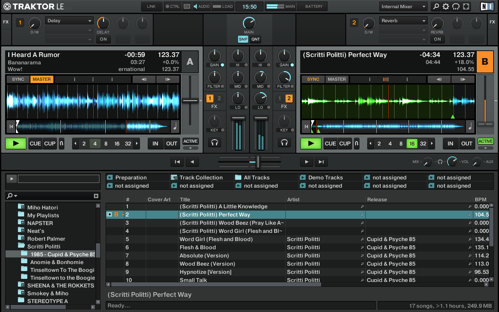The height and width of the screenshot is (312, 499).
Task: Clear the browser search with X icon
Action: click(96, 196)
